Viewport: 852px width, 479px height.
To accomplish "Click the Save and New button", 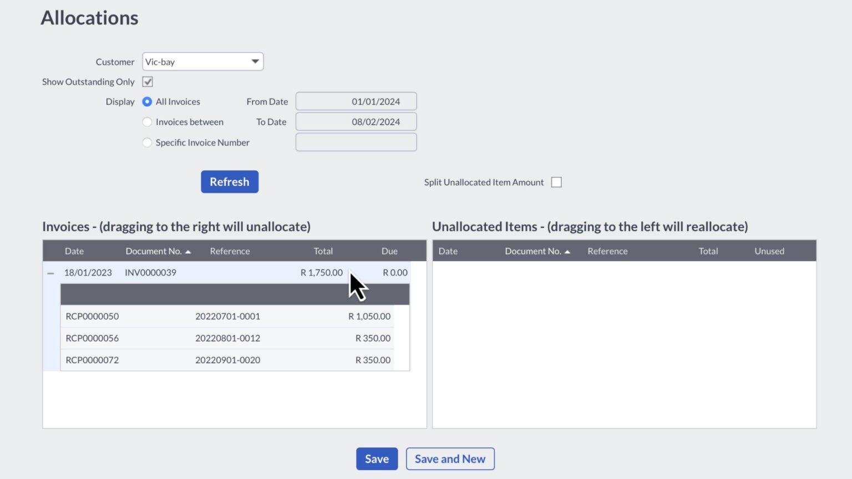I will click(x=450, y=458).
